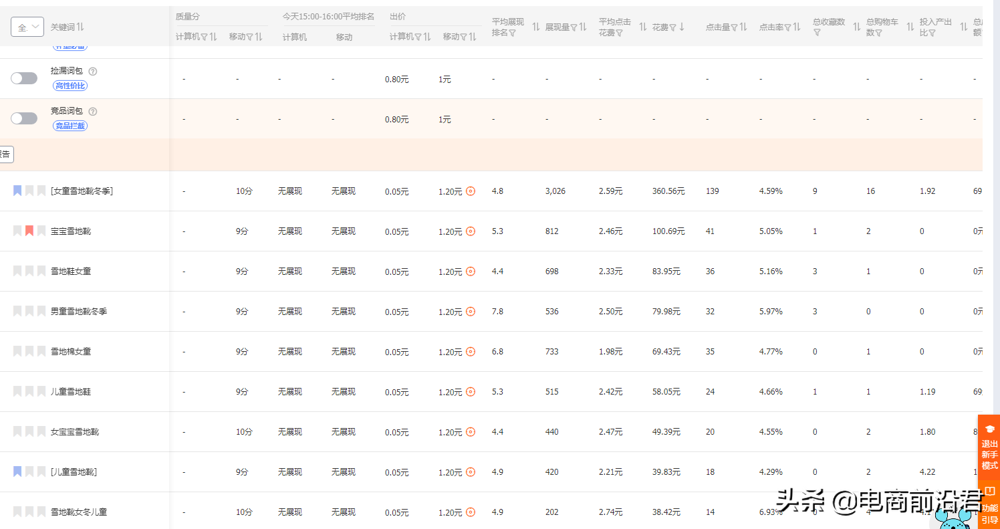1000x529 pixels.
Task: Show help tooltip for 捡漏词包
Action: click(x=93, y=71)
